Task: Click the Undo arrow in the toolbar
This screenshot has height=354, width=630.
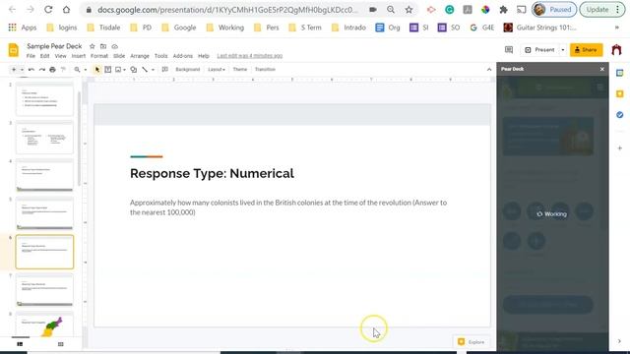Action: coord(31,70)
